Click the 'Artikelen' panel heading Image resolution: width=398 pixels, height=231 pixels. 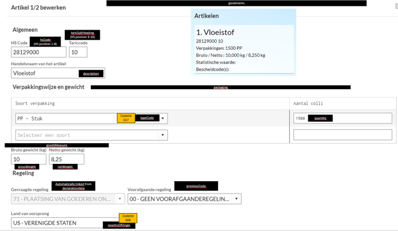(207, 16)
